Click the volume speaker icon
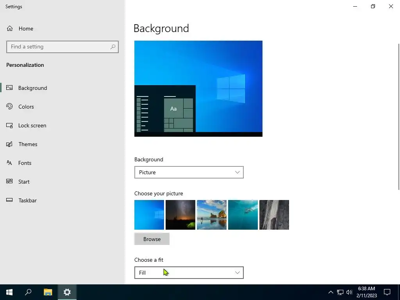 pyautogui.click(x=349, y=292)
